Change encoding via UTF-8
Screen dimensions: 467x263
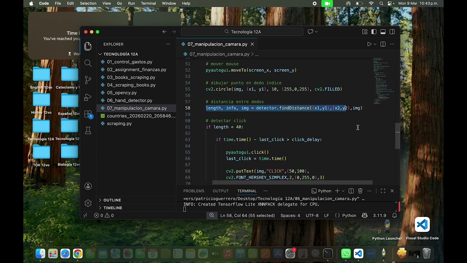312,216
